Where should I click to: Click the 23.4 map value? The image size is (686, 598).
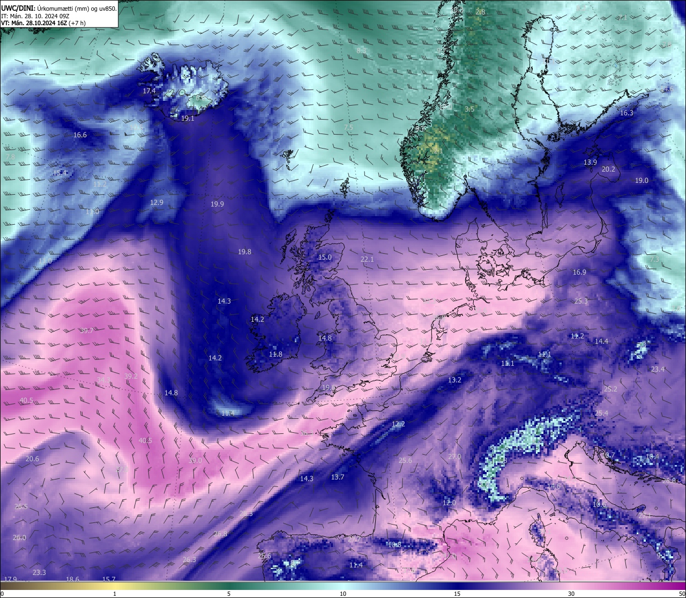click(x=658, y=370)
